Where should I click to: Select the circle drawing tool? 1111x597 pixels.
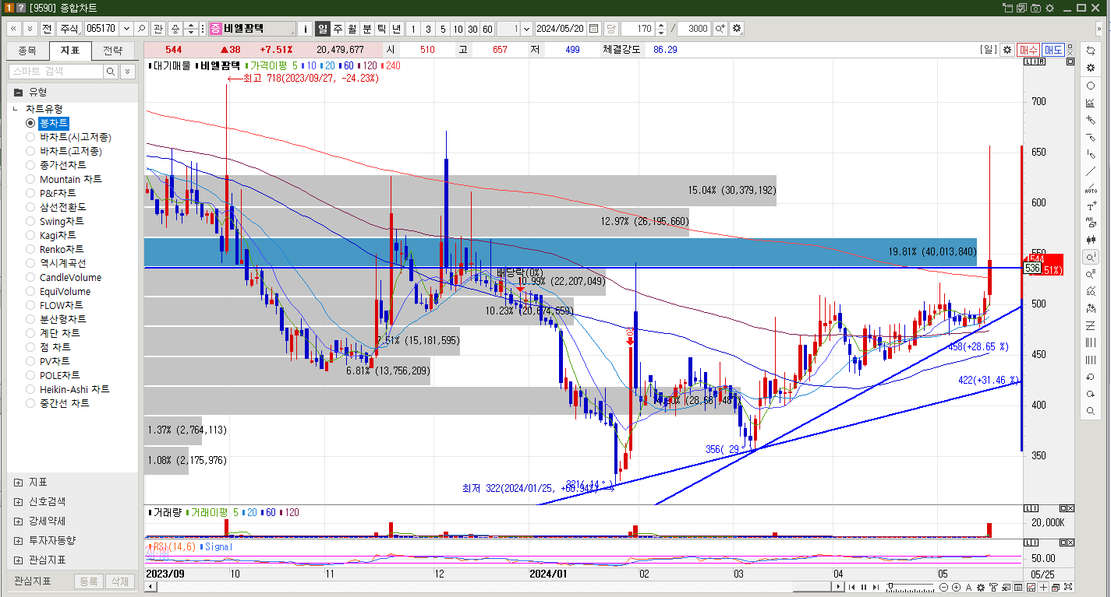(x=1091, y=86)
